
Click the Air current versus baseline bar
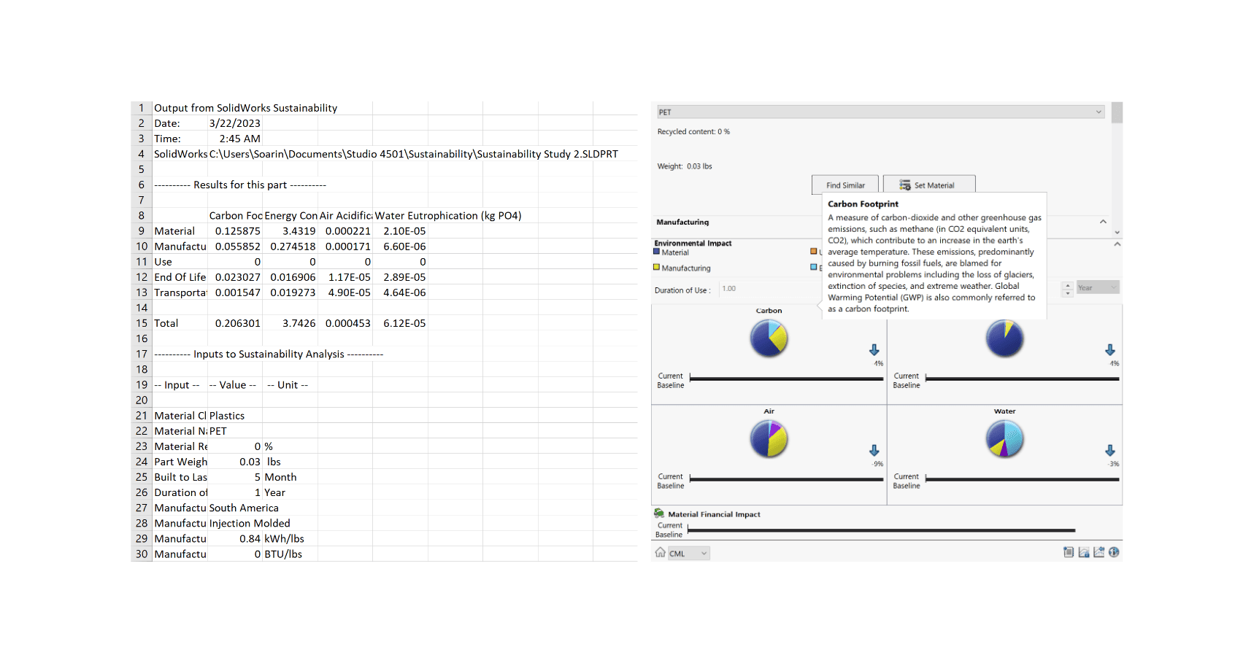[787, 479]
